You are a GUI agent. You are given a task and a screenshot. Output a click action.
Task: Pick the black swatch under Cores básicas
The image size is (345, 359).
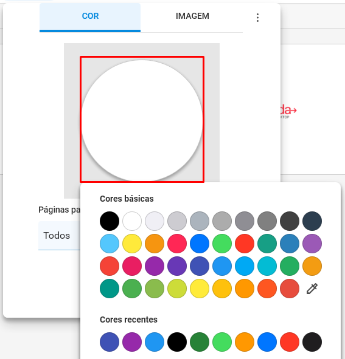click(110, 221)
